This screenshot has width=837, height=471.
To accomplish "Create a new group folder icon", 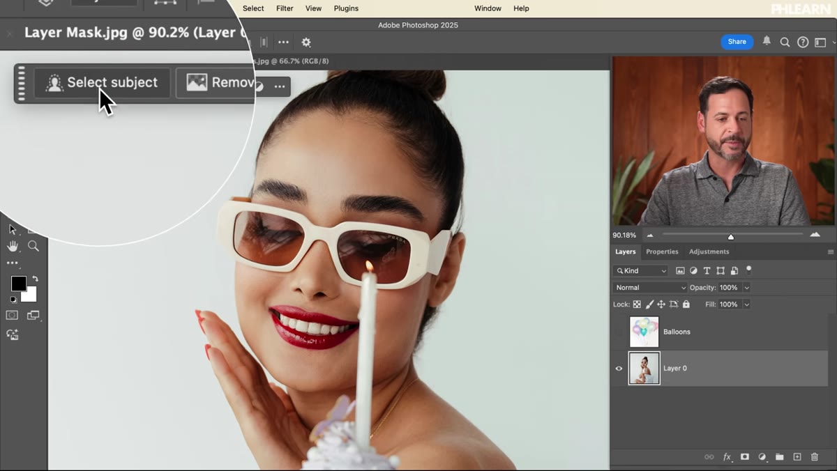I will (x=779, y=457).
